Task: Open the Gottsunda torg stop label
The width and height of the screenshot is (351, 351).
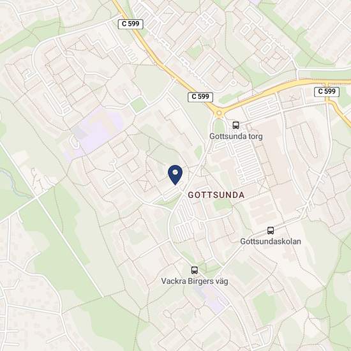Action: click(x=236, y=137)
